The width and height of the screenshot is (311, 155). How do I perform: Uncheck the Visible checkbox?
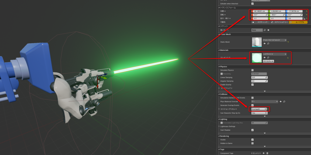(x=252, y=140)
